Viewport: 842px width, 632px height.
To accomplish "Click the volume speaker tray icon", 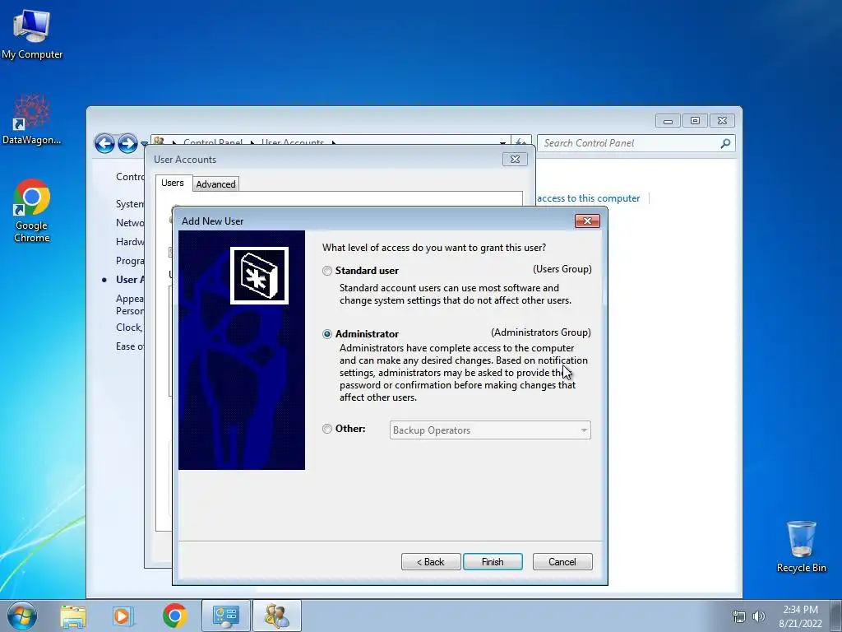I will 759,616.
